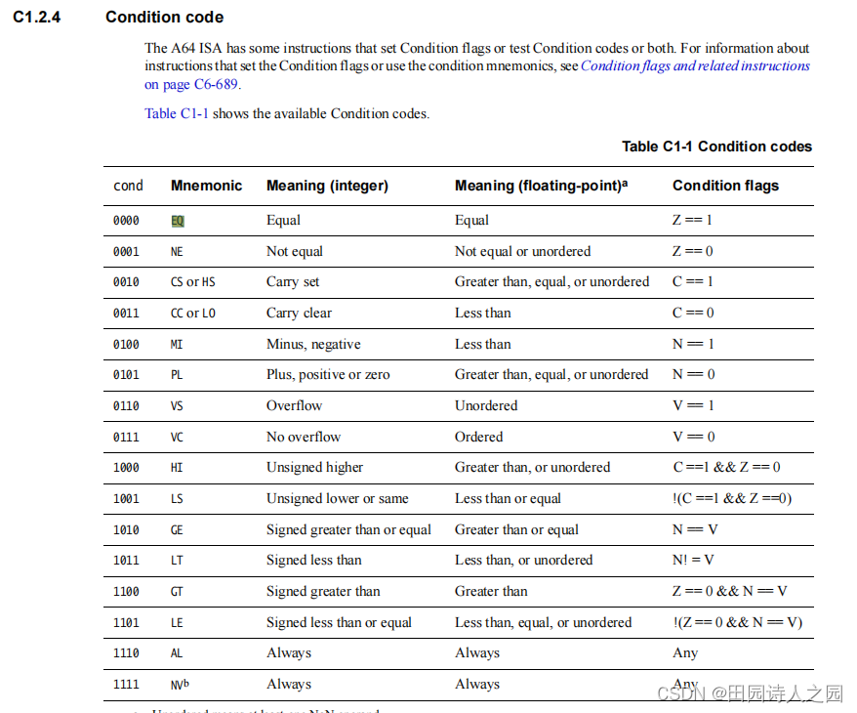Click the MI mnemonic cell
857x713 pixels.
(177, 345)
